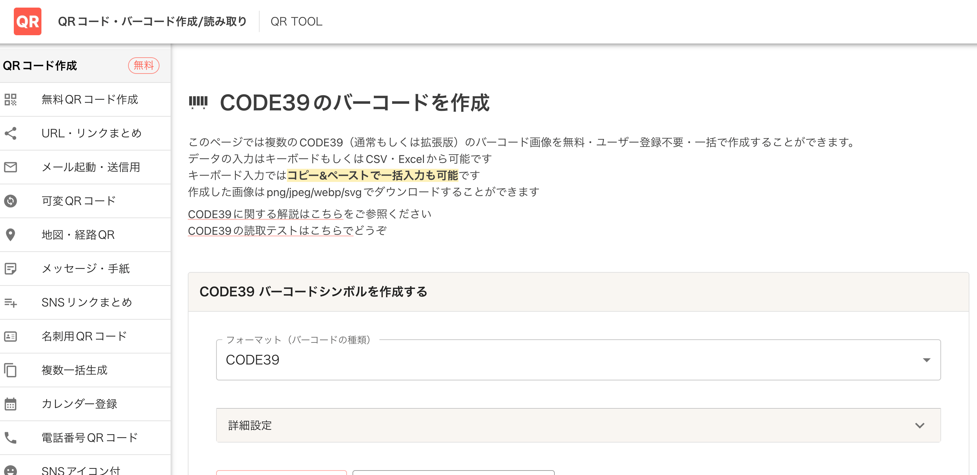Screen dimensions: 977x475
Task: Select the 地図・経路QR map pin icon
Action: click(11, 235)
